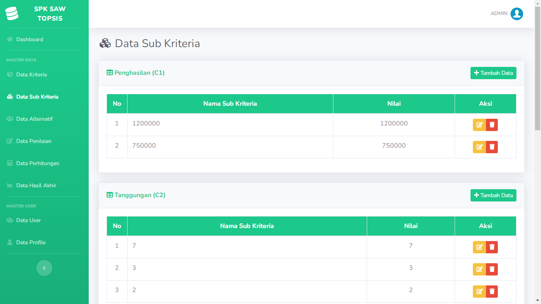Delete the Tanggungan row with value 3
The width and height of the screenshot is (541, 304).
point(492,269)
